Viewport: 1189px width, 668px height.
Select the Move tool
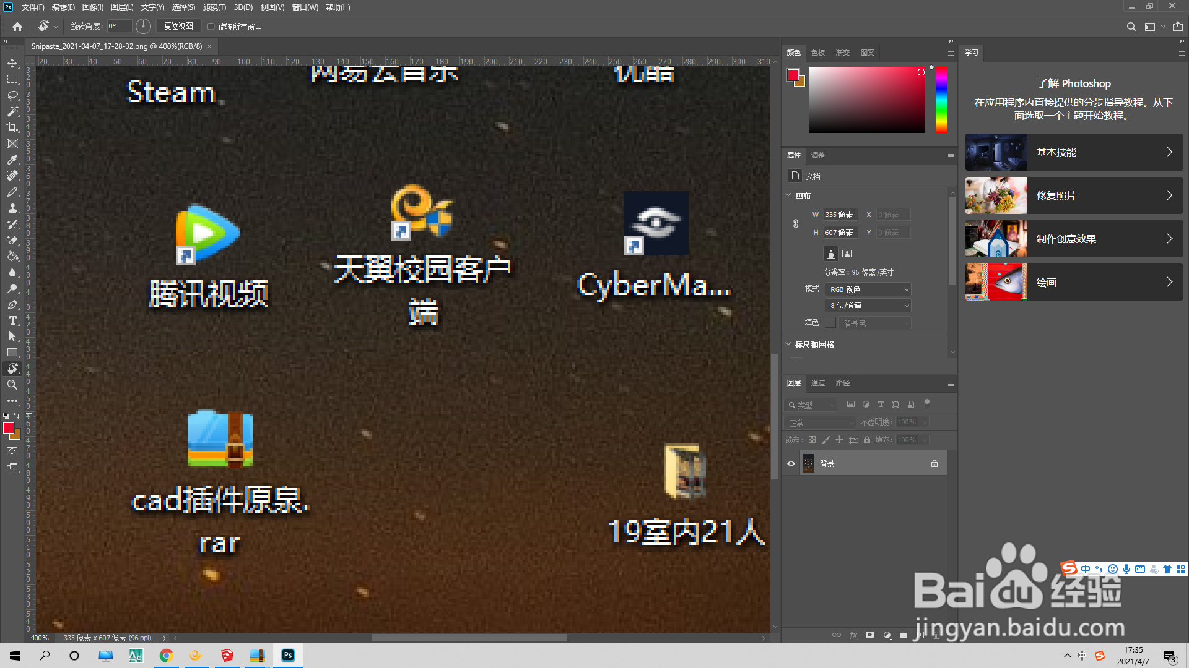tap(12, 63)
